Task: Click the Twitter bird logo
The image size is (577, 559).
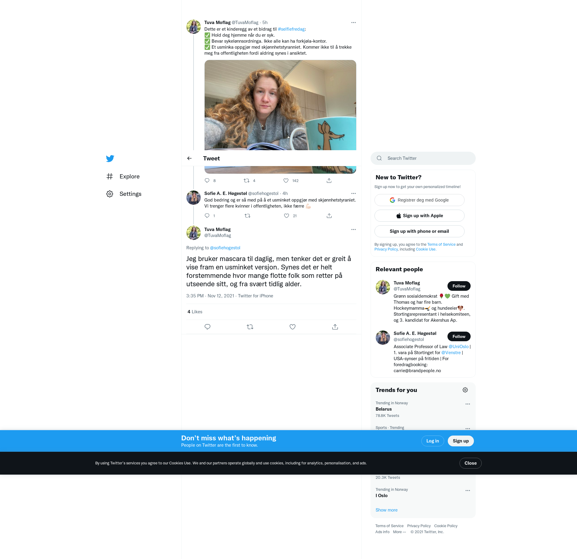Action: [110, 158]
